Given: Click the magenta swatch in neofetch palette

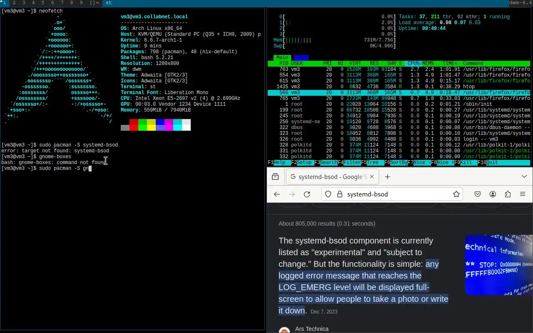Looking at the screenshot, I should (x=169, y=125).
